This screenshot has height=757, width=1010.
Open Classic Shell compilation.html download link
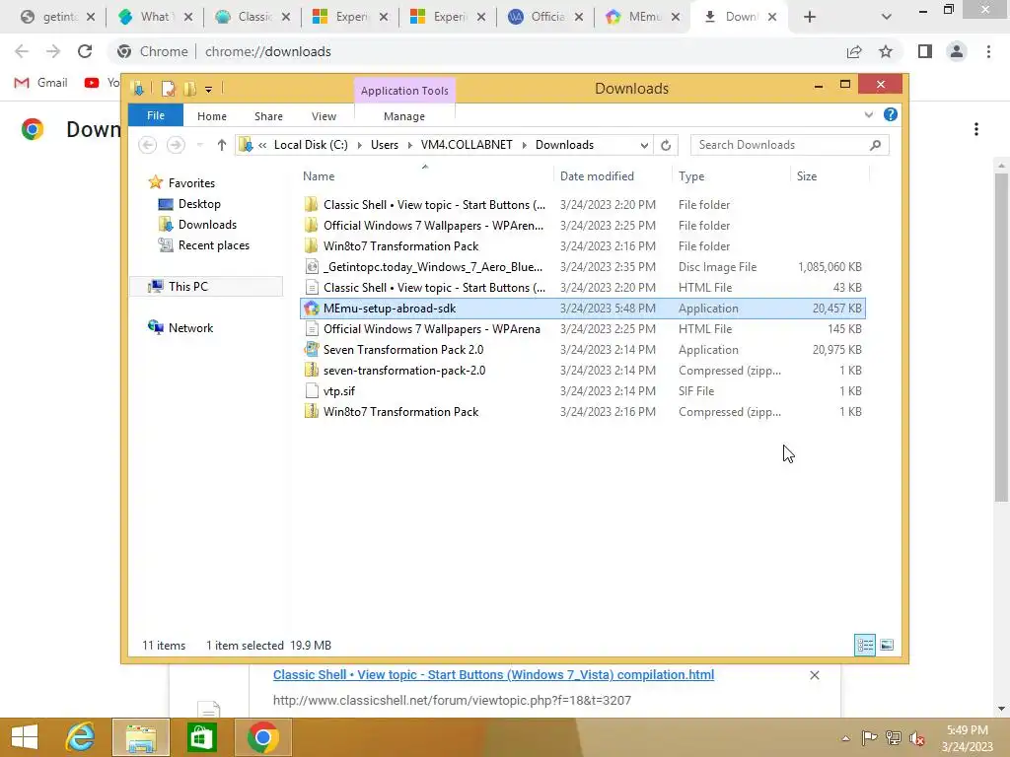pyautogui.click(x=493, y=674)
